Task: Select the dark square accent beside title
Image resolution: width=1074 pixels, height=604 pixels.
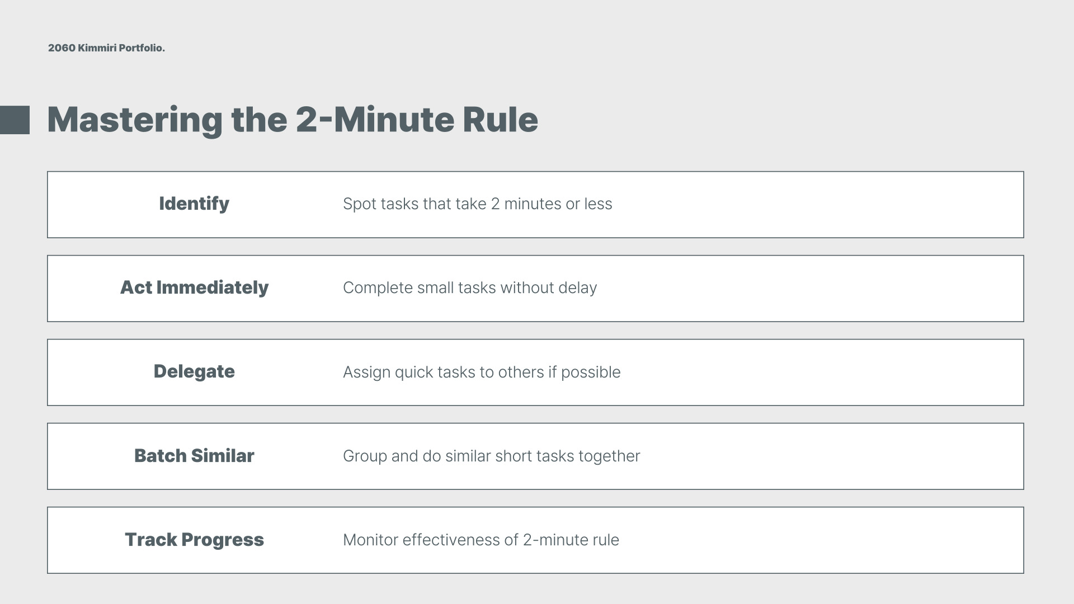Action: [x=15, y=120]
